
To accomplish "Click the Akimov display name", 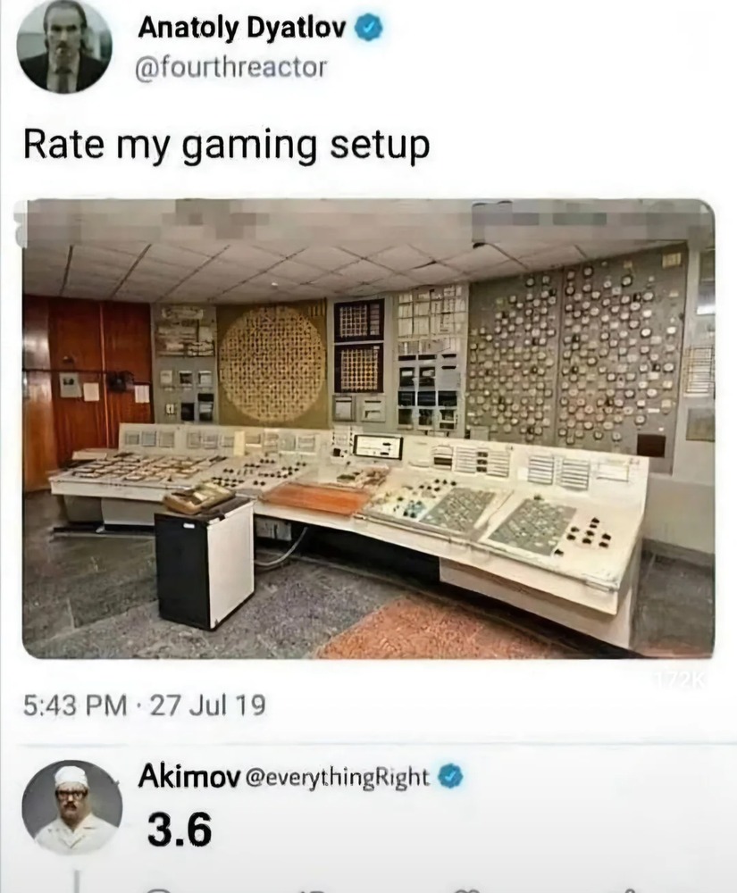I will 189,776.
